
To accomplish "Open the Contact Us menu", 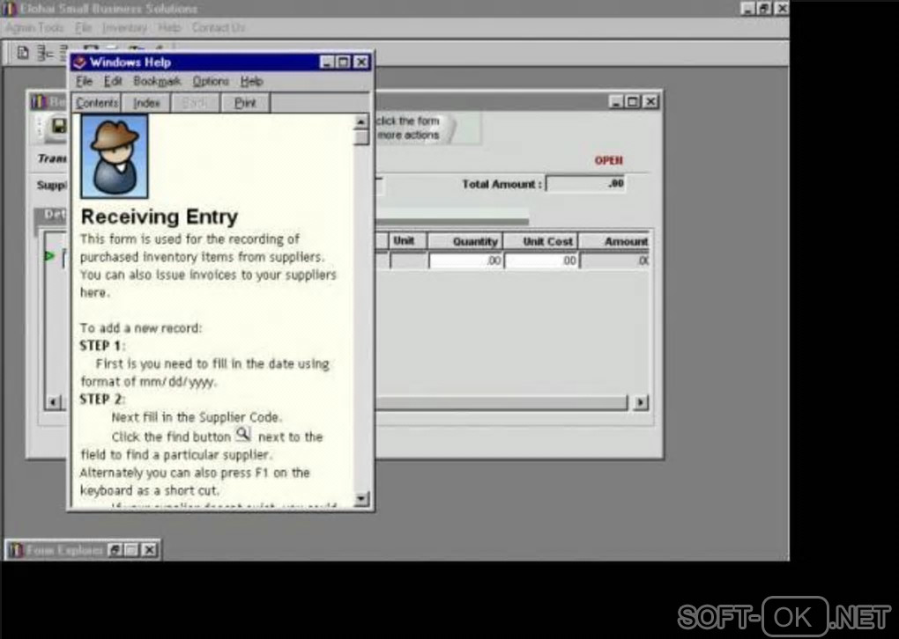I will tap(219, 27).
